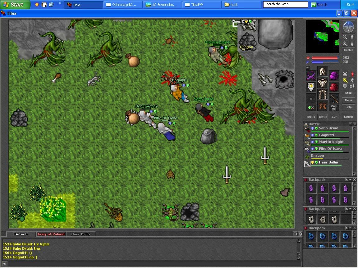Select the shield in the hand slot
This screenshot has height=268, width=358.
point(311,87)
